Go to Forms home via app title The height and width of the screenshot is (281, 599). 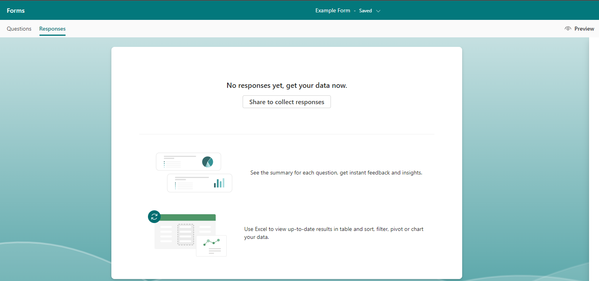[x=16, y=11]
